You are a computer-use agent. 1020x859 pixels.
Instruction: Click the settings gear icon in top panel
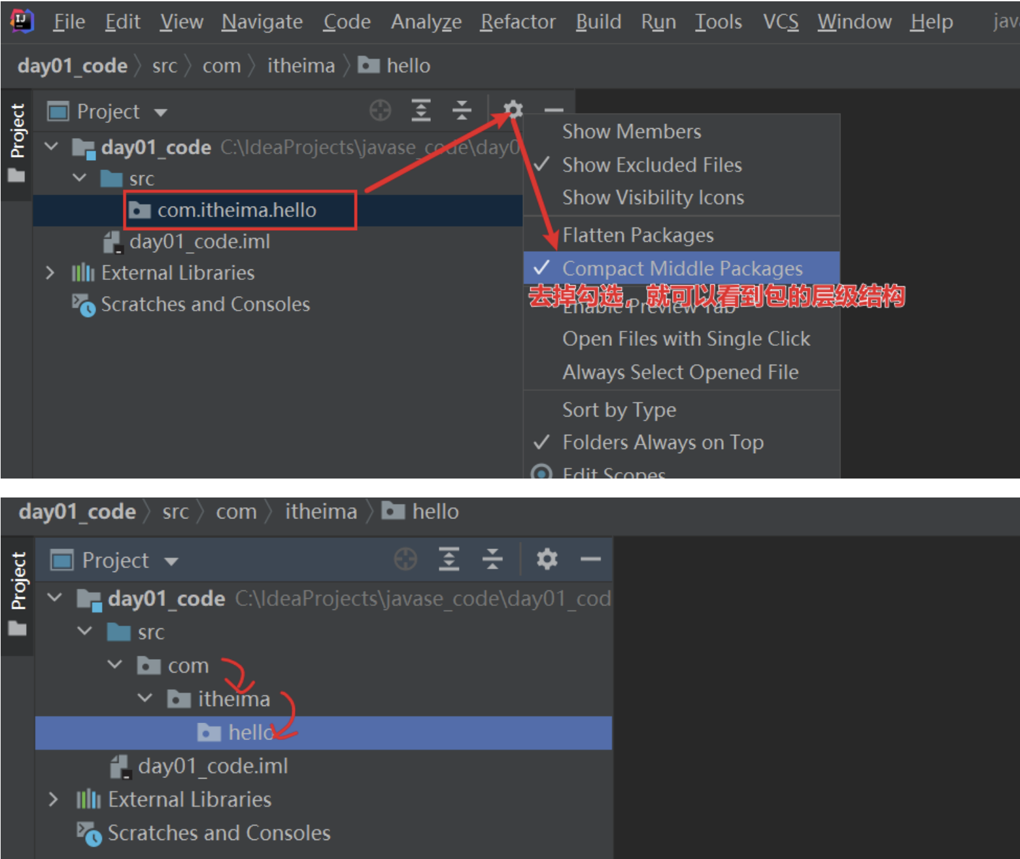coord(513,110)
